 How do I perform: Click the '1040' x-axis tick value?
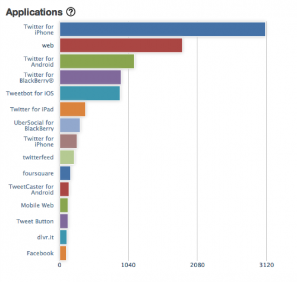point(128,265)
